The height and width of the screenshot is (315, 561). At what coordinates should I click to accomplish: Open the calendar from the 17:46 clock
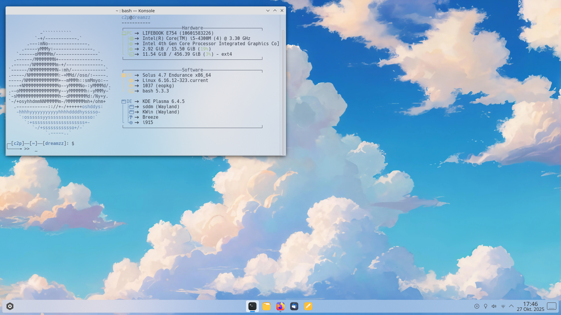coord(530,306)
